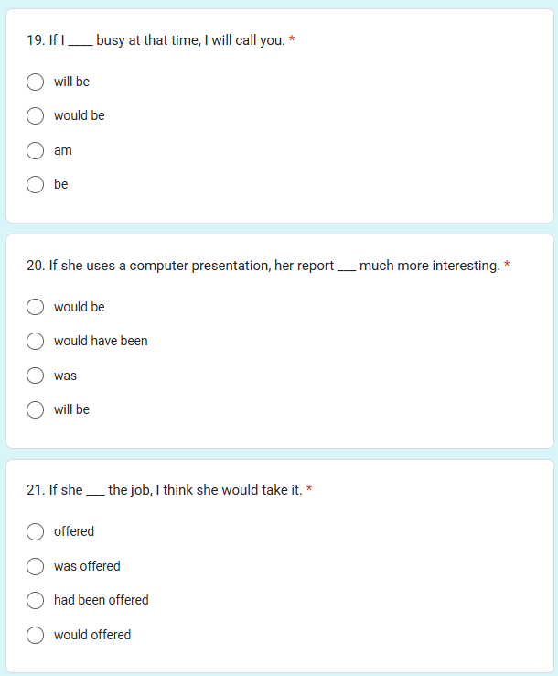Click question 19 text about being busy

click(x=156, y=40)
